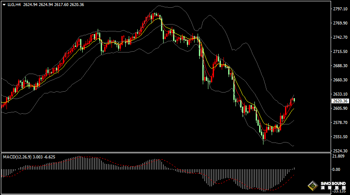Click the 2769.90 price axis label
Image resolution: width=350 pixels, height=195 pixels.
pyautogui.click(x=340, y=23)
